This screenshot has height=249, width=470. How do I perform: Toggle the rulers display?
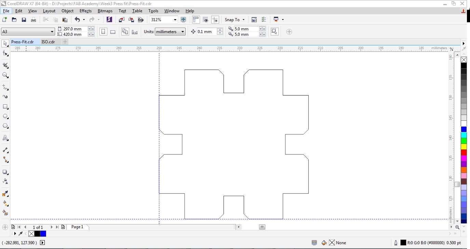(x=196, y=20)
